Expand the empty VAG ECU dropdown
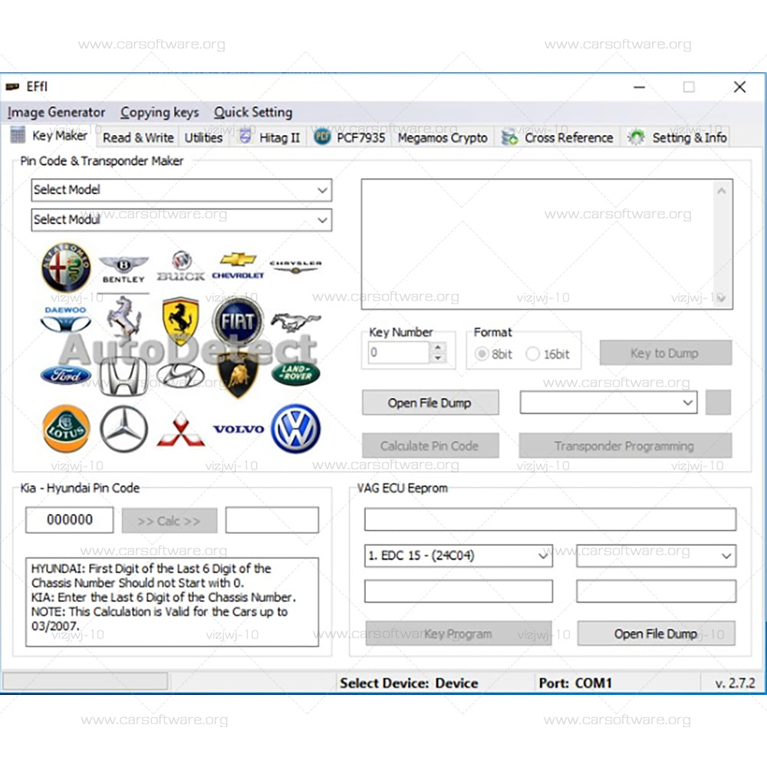This screenshot has height=767, width=767. [656, 555]
